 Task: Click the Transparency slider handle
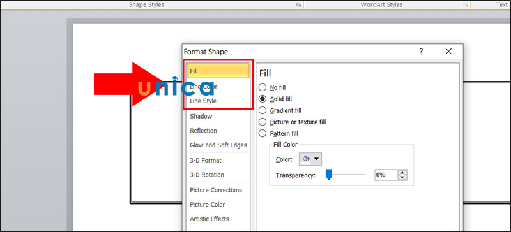(x=329, y=175)
